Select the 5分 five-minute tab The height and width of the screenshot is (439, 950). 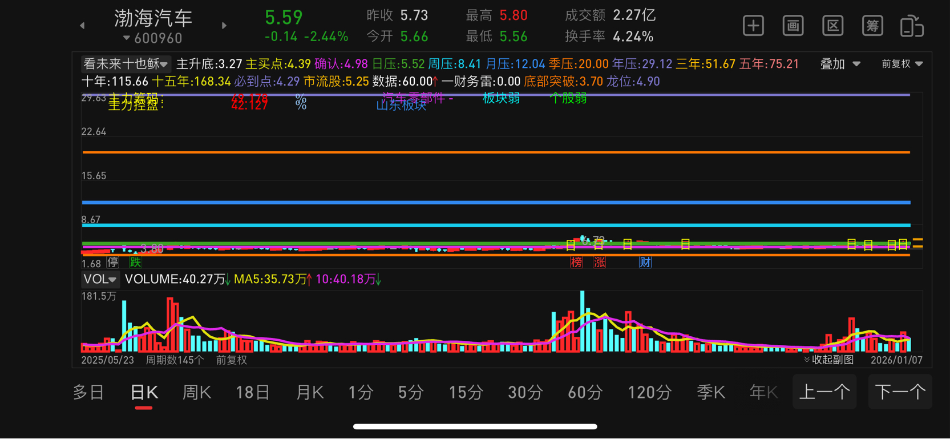click(411, 392)
